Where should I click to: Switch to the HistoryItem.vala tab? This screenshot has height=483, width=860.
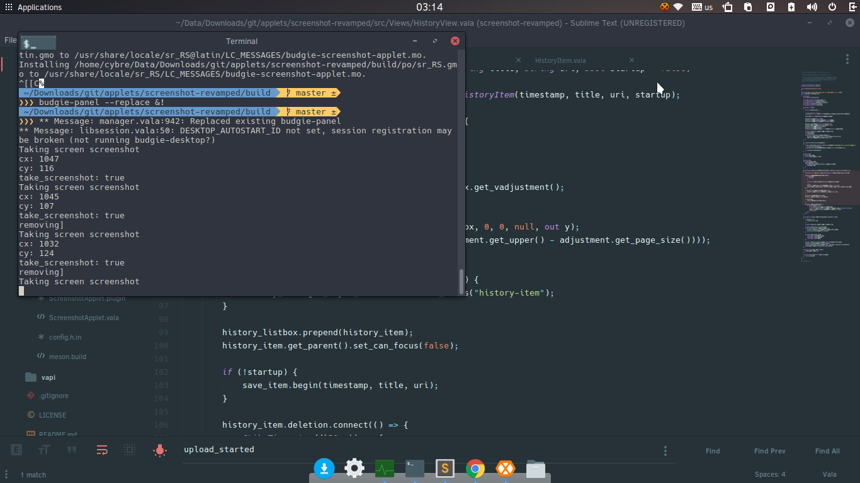(x=560, y=60)
